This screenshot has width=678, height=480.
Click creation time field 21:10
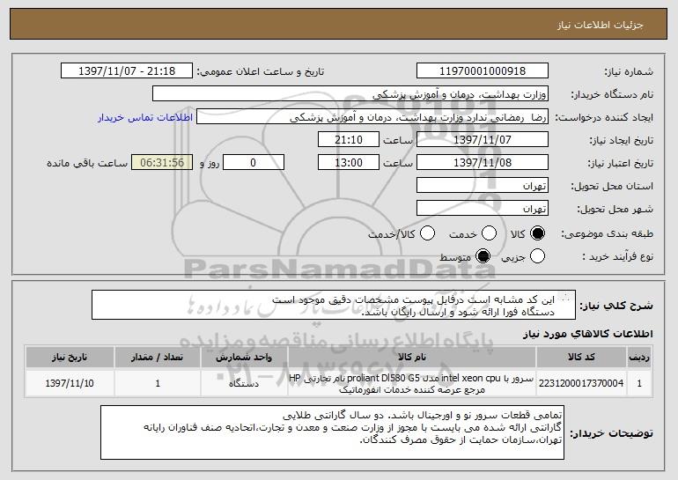349,140
